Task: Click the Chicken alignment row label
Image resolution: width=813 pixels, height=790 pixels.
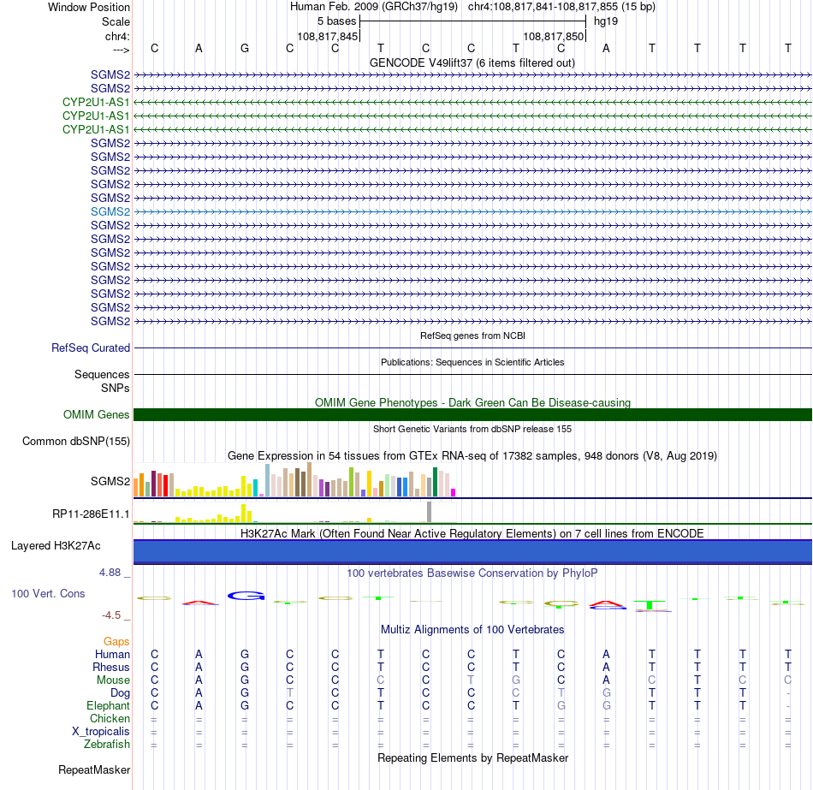Action: (x=110, y=718)
